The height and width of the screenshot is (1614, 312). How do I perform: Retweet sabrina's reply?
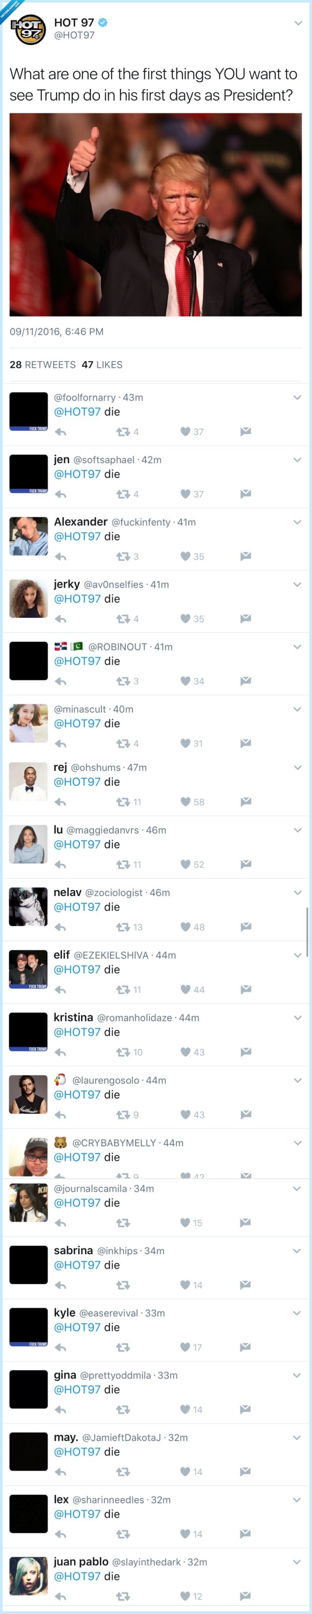(123, 1285)
